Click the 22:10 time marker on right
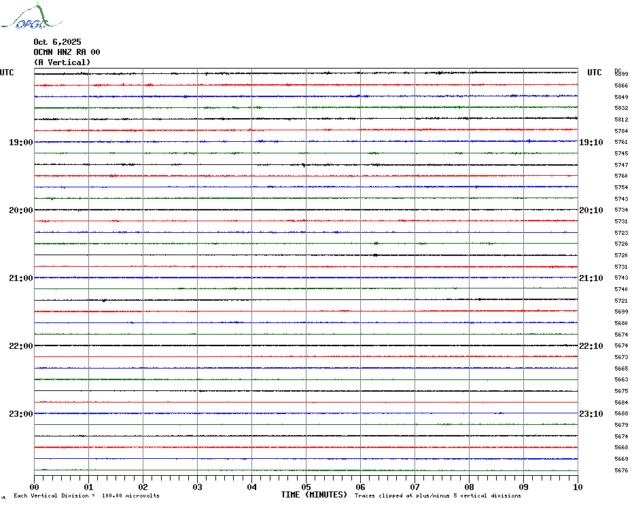Image resolution: width=632 pixels, height=505 pixels. click(x=591, y=346)
